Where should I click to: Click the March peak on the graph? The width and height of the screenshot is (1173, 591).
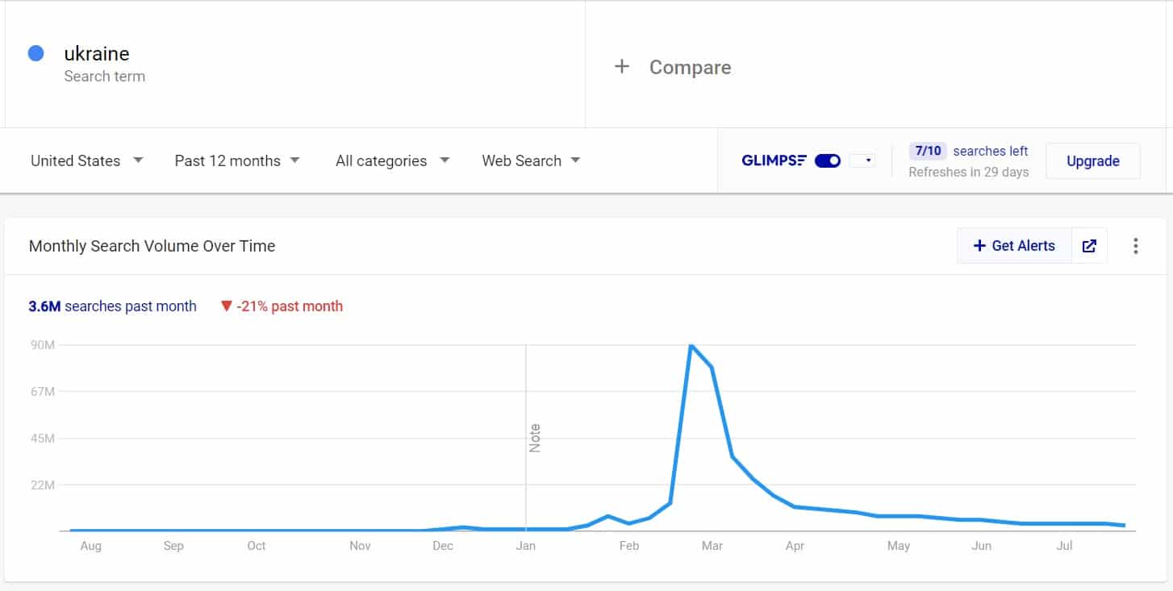pyautogui.click(x=691, y=345)
